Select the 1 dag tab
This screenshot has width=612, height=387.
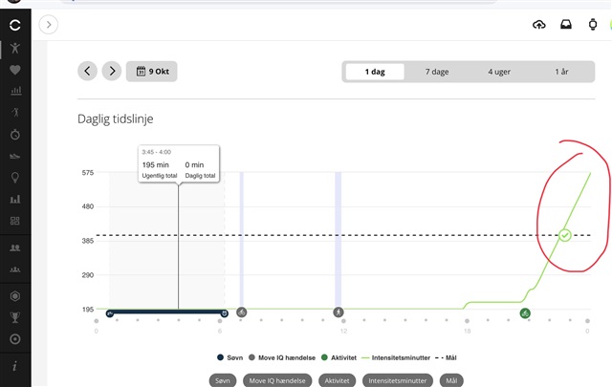(x=373, y=72)
